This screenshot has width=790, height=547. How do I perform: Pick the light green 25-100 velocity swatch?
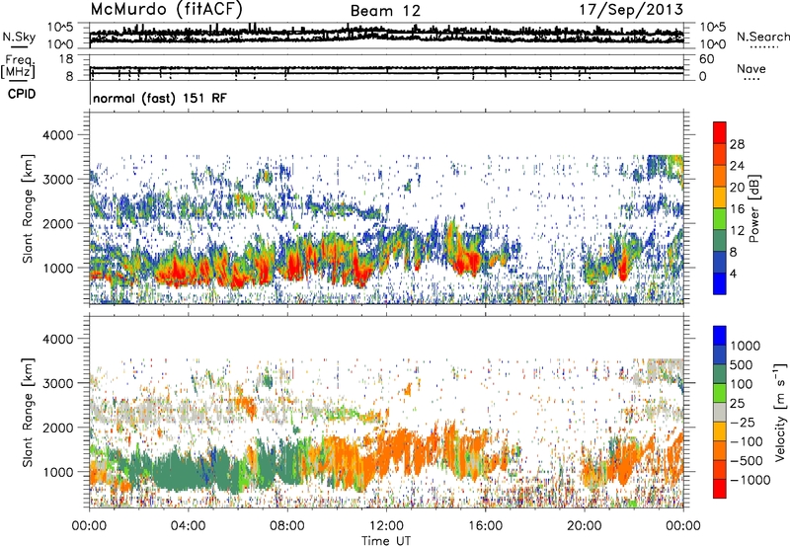click(720, 393)
